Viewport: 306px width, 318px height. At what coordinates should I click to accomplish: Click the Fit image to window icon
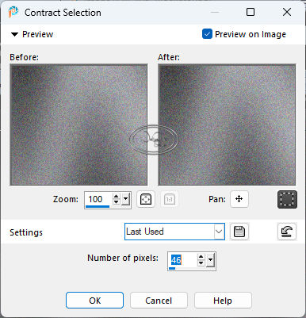tap(146, 199)
